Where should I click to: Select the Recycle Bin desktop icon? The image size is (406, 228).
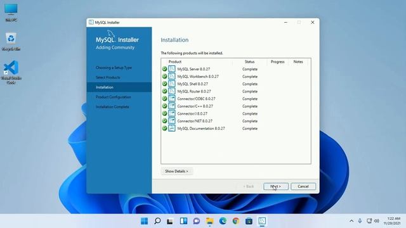click(x=11, y=41)
